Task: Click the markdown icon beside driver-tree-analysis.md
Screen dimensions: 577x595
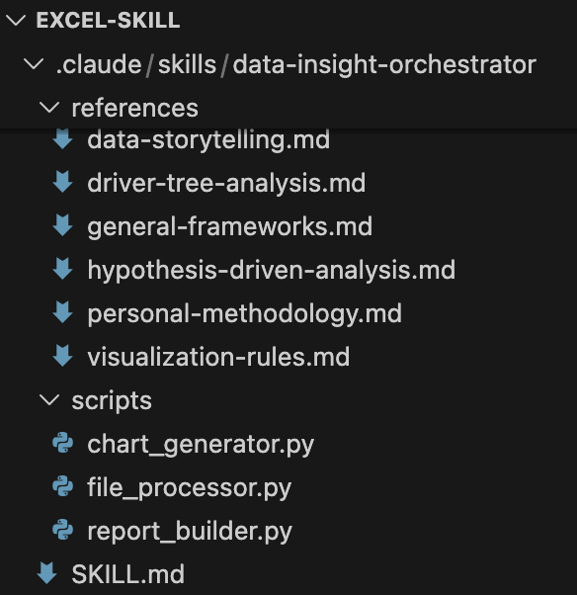Action: click(x=62, y=182)
